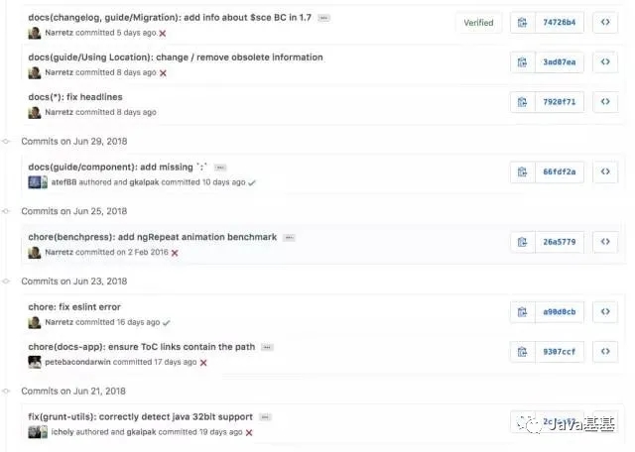The width and height of the screenshot is (635, 452).
Task: Copy full SHA for commit 3ad07ea
Action: tap(523, 61)
